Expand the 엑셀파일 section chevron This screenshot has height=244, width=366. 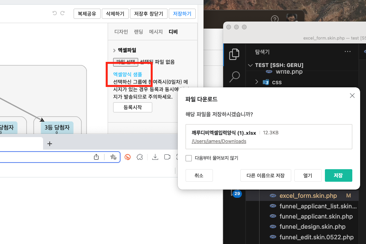pos(114,50)
